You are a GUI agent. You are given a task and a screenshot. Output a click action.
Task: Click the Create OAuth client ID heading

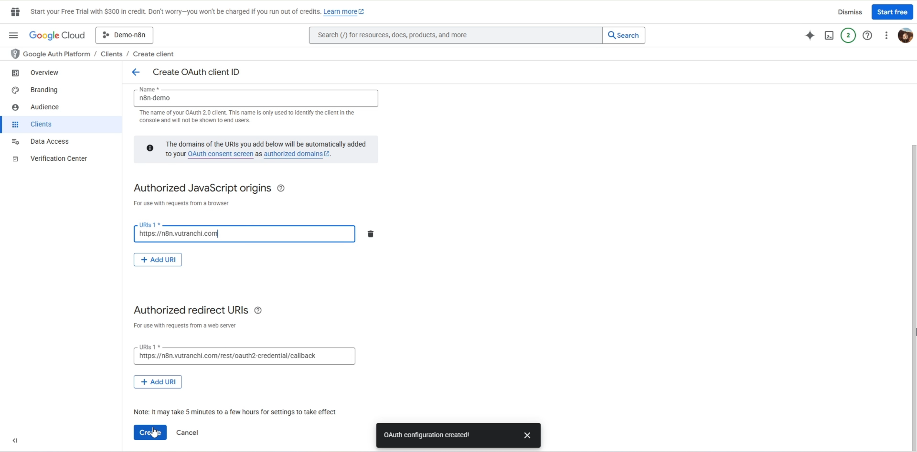tap(196, 72)
